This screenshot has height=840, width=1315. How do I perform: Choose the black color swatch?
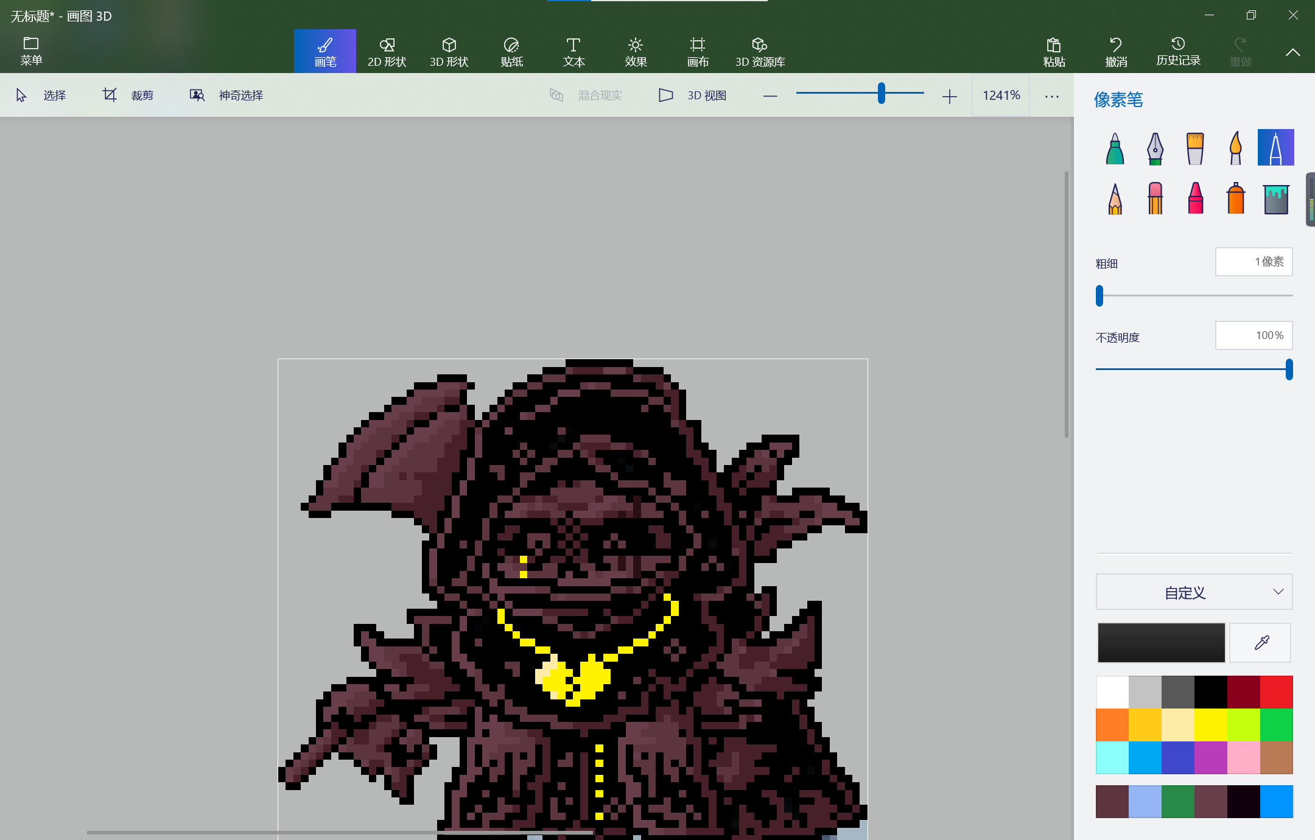click(1211, 692)
